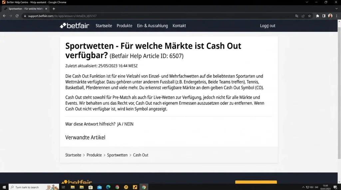Open the Extensions puzzle icon
341x190 pixels.
click(317, 16)
